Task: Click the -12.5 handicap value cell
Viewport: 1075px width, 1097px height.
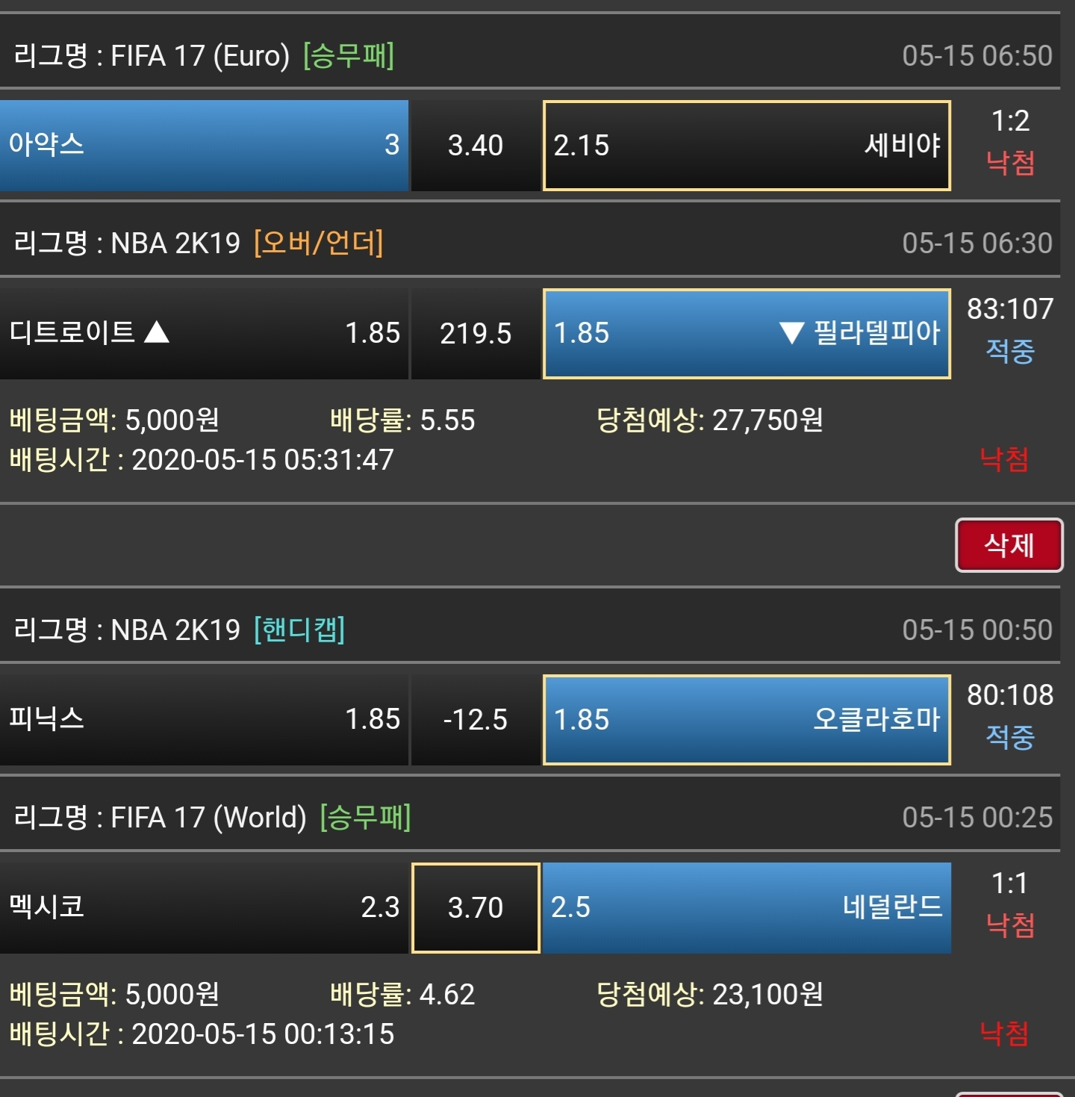Action: (x=476, y=720)
